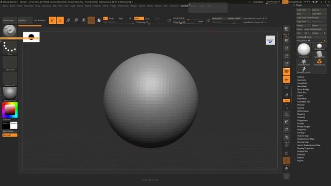Toggle the Floor grid button
Screen dimensions: 331x186
(x=287, y=79)
